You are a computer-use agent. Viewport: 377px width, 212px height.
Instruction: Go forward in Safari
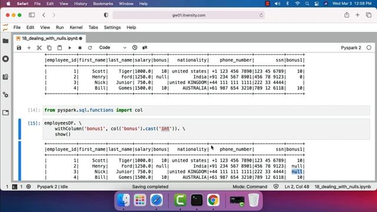54,15
